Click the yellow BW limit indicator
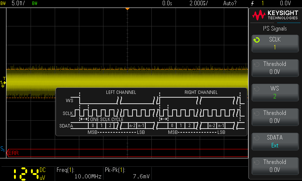 pos(3,3)
